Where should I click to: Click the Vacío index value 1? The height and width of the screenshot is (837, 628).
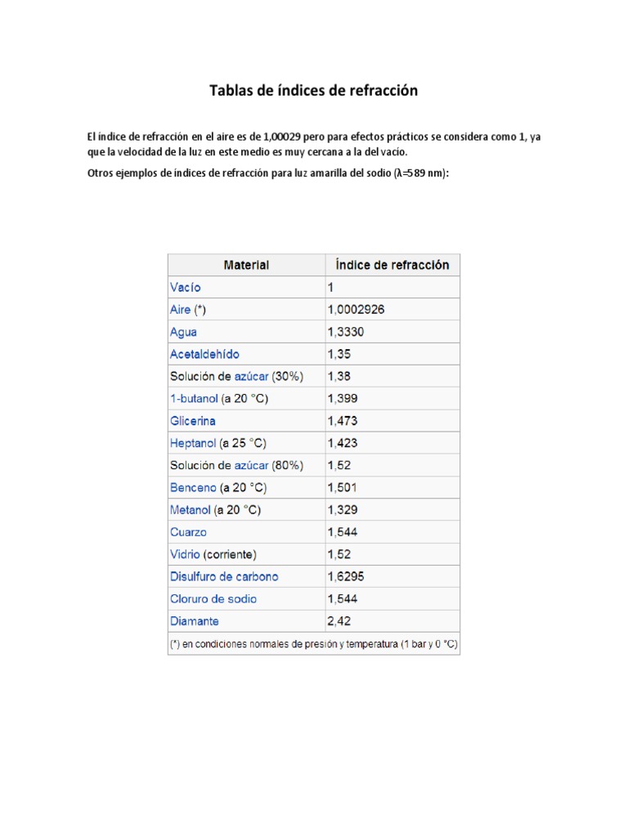(x=330, y=287)
